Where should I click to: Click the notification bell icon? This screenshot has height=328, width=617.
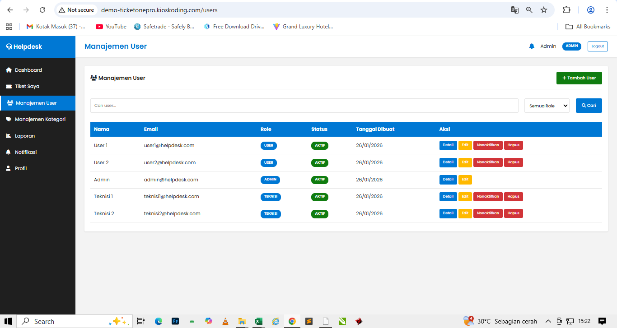click(x=531, y=46)
